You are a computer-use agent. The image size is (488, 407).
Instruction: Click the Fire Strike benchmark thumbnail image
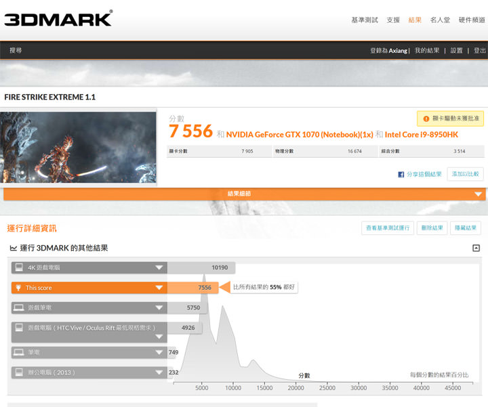click(x=79, y=147)
